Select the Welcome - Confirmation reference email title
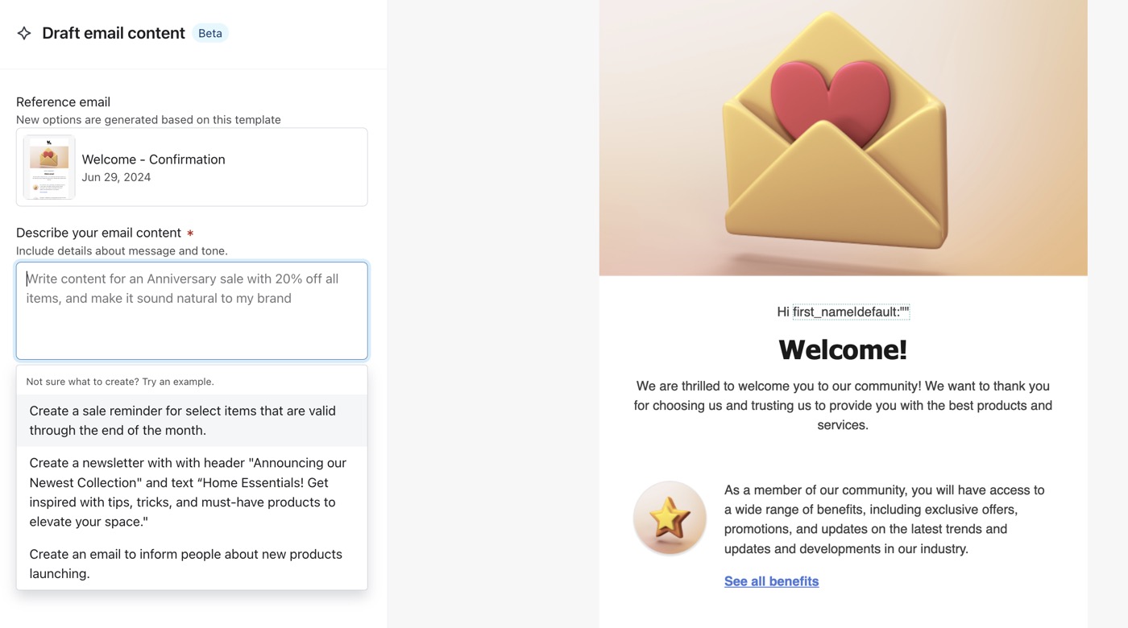The image size is (1128, 628). coord(153,159)
